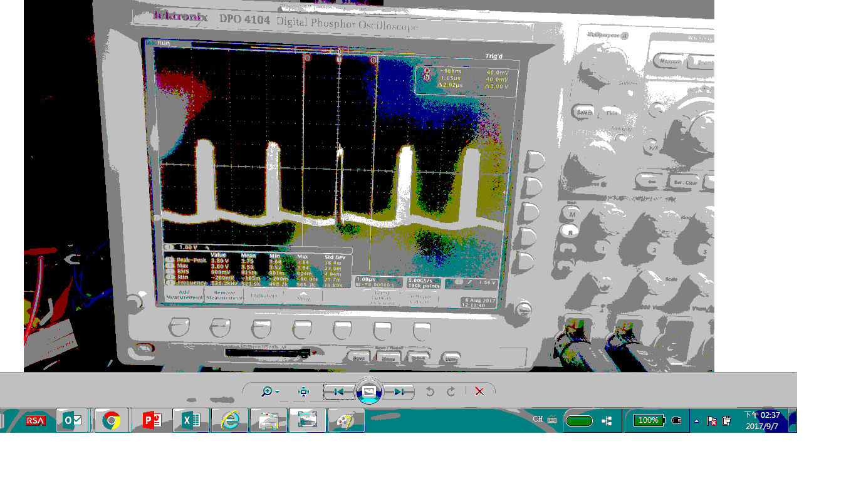The height and width of the screenshot is (481, 856).
Task: Launch Outlook from the taskbar
Action: (x=73, y=420)
